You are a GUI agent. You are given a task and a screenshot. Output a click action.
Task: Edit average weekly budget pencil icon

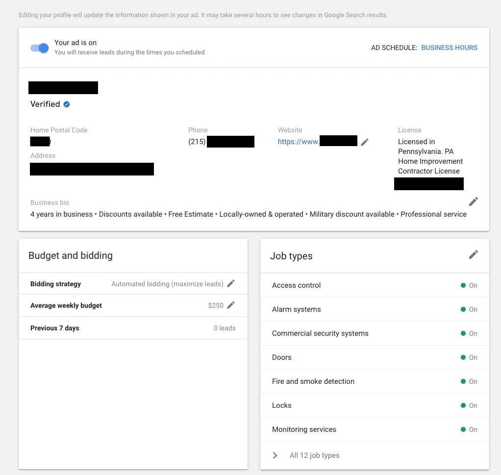(231, 305)
